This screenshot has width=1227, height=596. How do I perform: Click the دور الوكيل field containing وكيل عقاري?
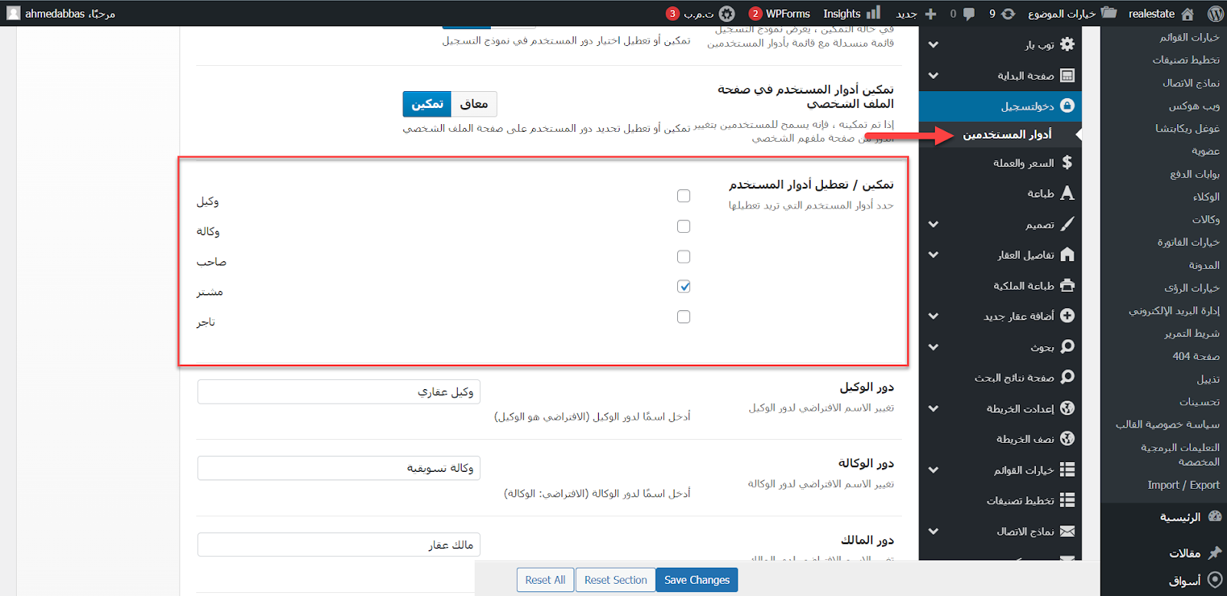pyautogui.click(x=339, y=391)
